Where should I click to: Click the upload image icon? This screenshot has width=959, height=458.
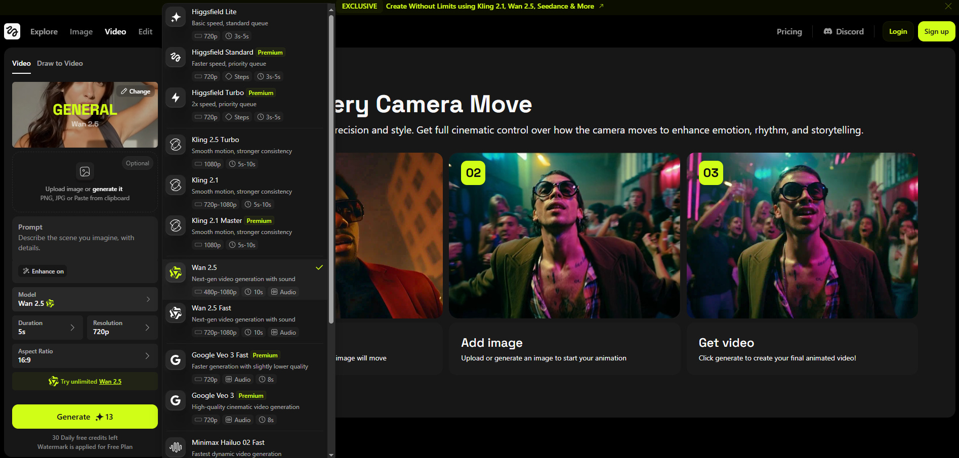pos(85,171)
